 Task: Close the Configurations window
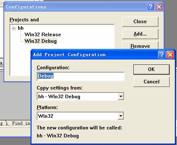pyautogui.click(x=159, y=7)
